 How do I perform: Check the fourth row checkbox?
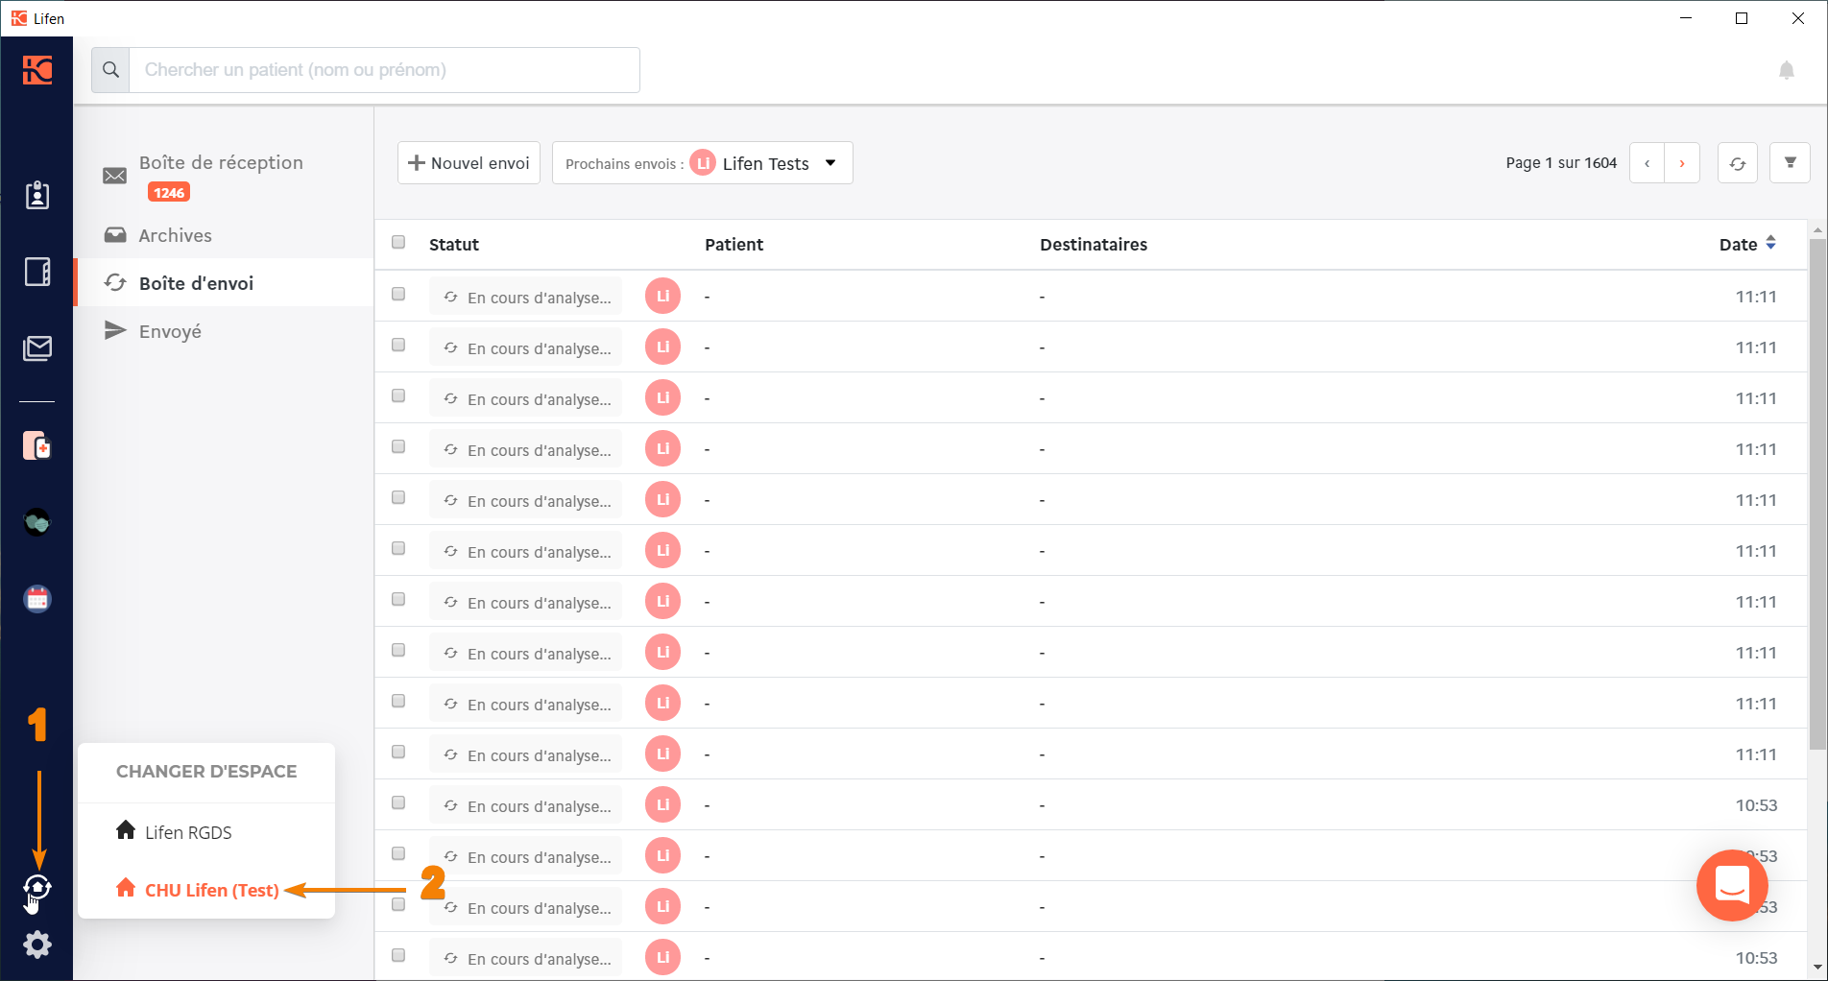(398, 447)
